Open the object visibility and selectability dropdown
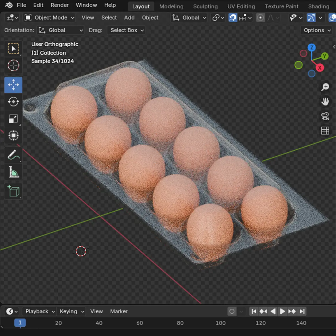Image resolution: width=336 pixels, height=336 pixels. (296, 18)
